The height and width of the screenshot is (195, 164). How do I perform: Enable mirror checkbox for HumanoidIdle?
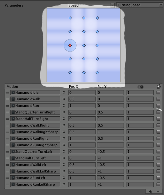158,92
